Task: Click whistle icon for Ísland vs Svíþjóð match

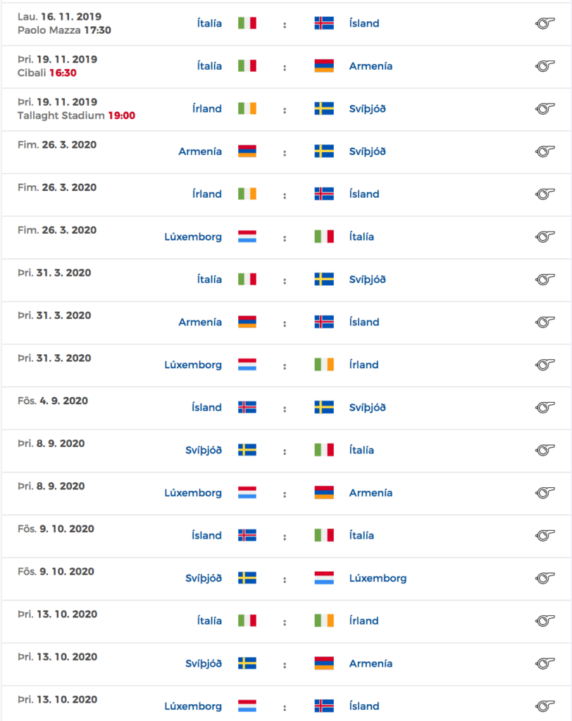Action: coord(545,408)
